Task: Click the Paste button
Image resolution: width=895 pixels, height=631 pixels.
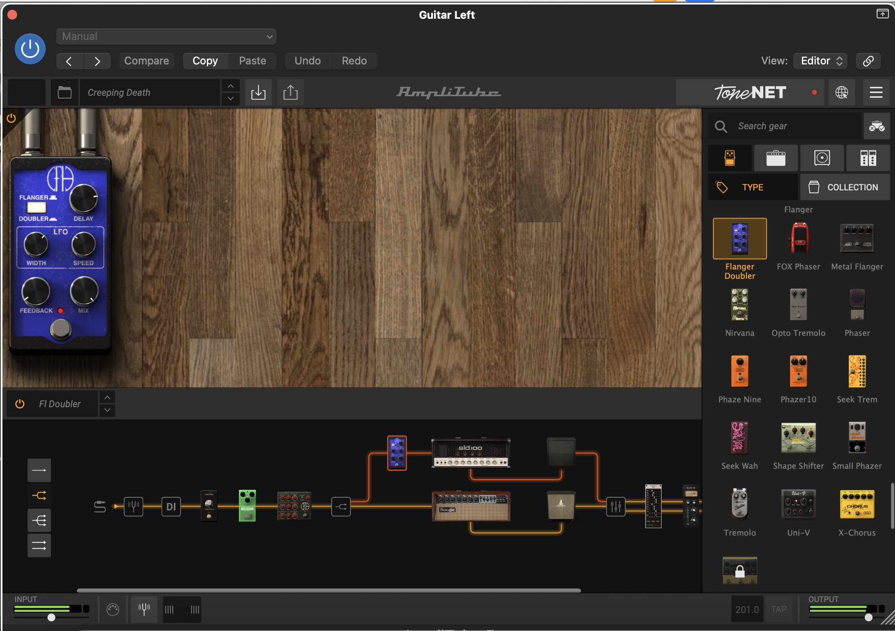Action: tap(253, 61)
